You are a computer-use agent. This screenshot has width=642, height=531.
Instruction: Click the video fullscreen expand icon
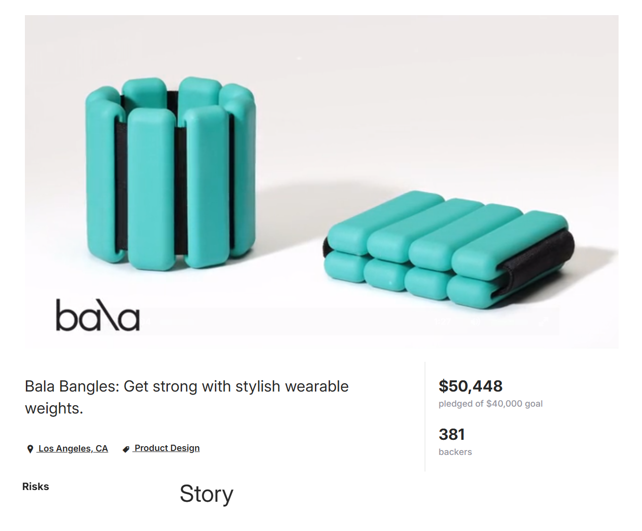[544, 321]
